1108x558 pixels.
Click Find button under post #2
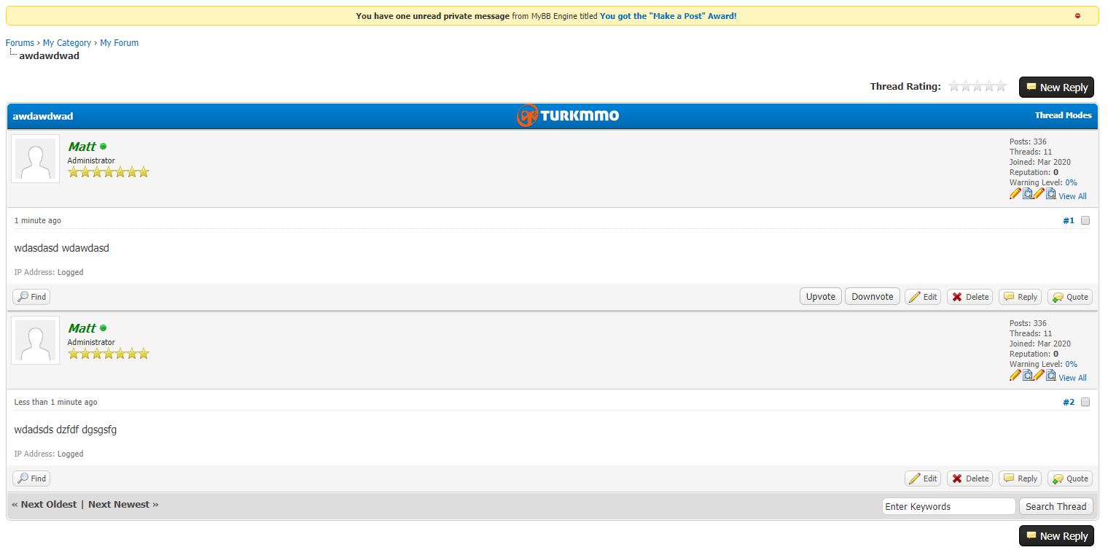[31, 478]
